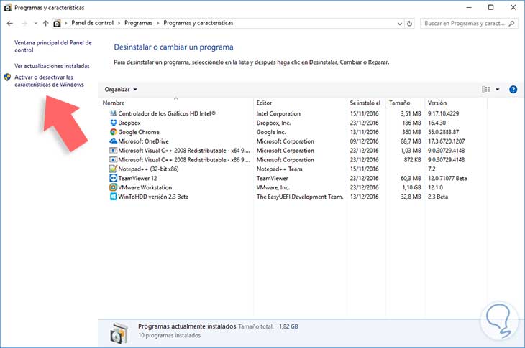Click the Control Panel icon in address bar
Viewport: 525px width, 348px height.
pyautogui.click(x=58, y=24)
